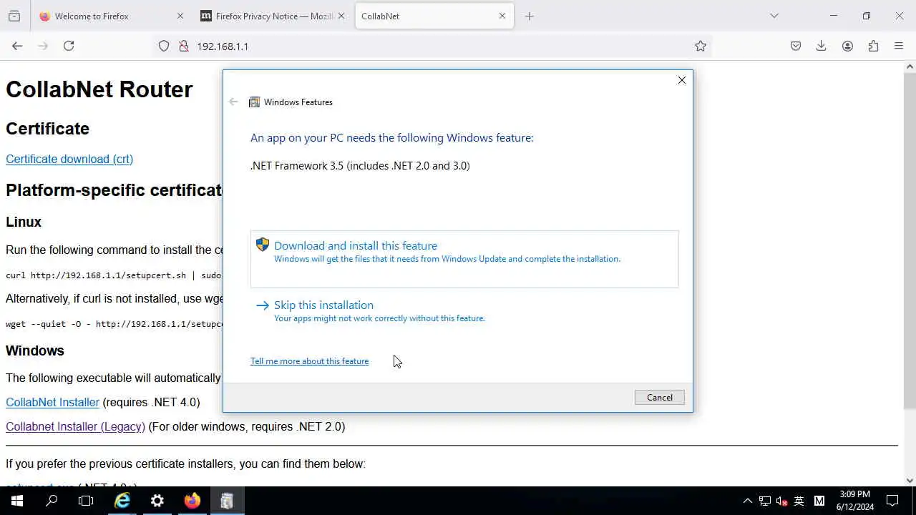Open notification center icon
The image size is (916, 515).
click(892, 501)
